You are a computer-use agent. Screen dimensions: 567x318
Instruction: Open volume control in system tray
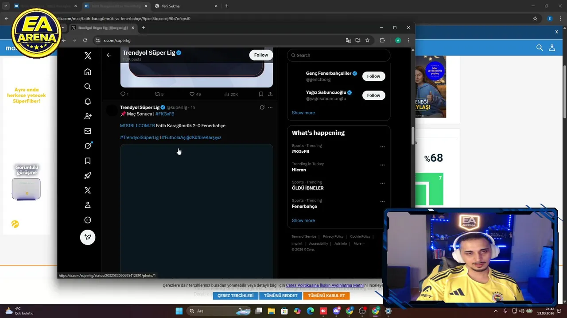point(522,311)
